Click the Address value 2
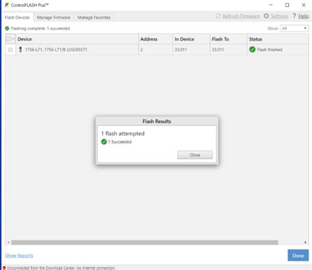The image size is (312, 270). 142,50
